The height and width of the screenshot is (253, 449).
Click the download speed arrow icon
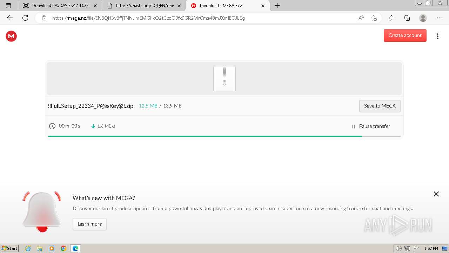(x=93, y=126)
